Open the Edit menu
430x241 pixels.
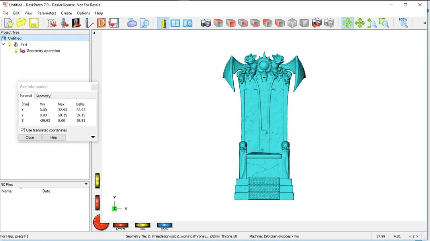(x=16, y=13)
